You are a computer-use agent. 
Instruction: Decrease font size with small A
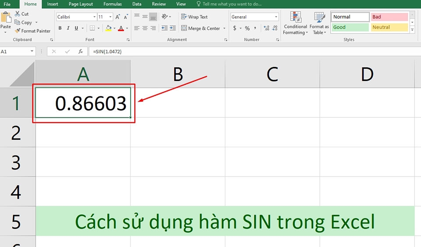click(126, 17)
